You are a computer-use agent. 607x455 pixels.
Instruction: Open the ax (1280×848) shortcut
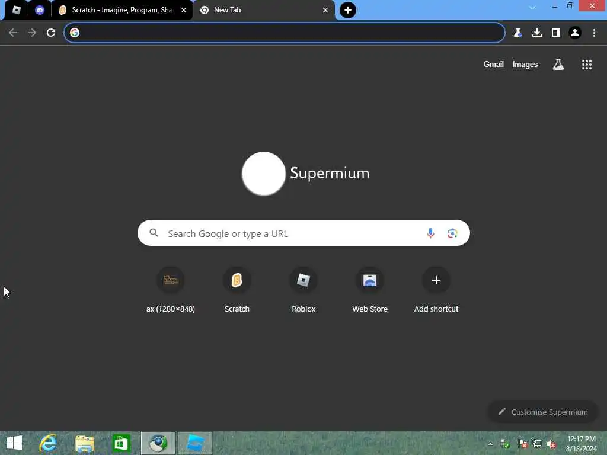(x=170, y=290)
